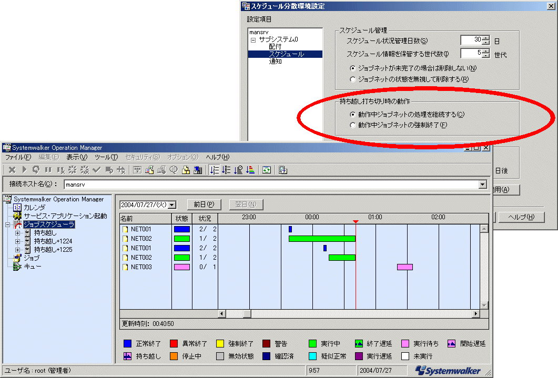This screenshot has width=558, height=378.
Task: Open the 2004/07/27 date dropdown
Action: [x=173, y=205]
